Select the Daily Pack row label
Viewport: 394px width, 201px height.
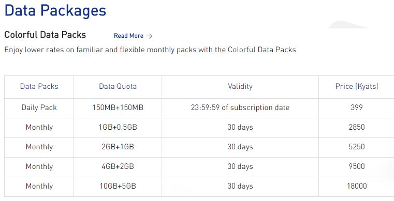point(39,107)
